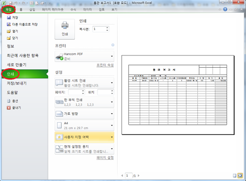Switch to the 삽입 (Insert) tab
The height and width of the screenshot is (181, 246).
(x=32, y=9)
